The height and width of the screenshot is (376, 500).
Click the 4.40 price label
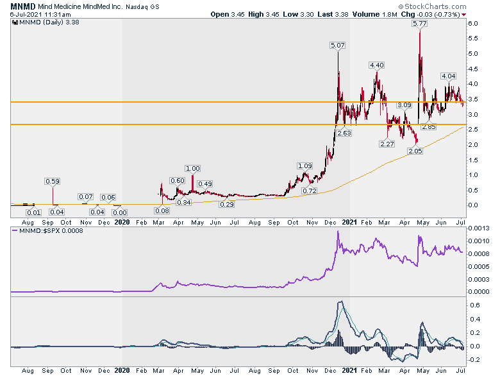point(376,65)
